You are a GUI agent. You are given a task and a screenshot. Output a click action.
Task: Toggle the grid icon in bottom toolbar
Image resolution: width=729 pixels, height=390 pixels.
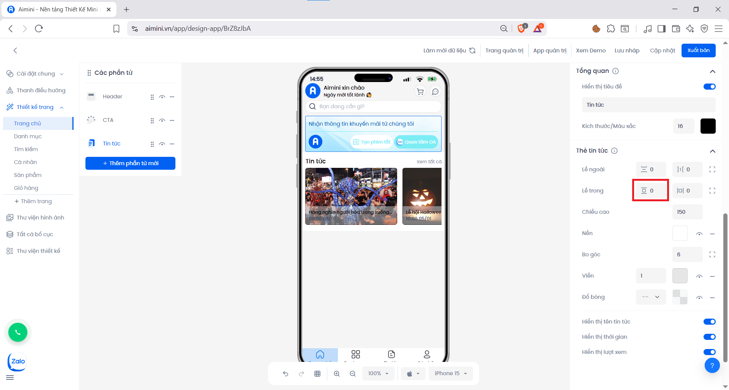[x=317, y=373]
